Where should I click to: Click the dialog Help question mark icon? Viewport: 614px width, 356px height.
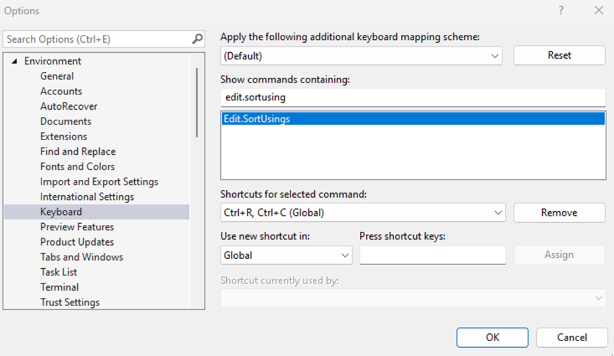point(562,10)
